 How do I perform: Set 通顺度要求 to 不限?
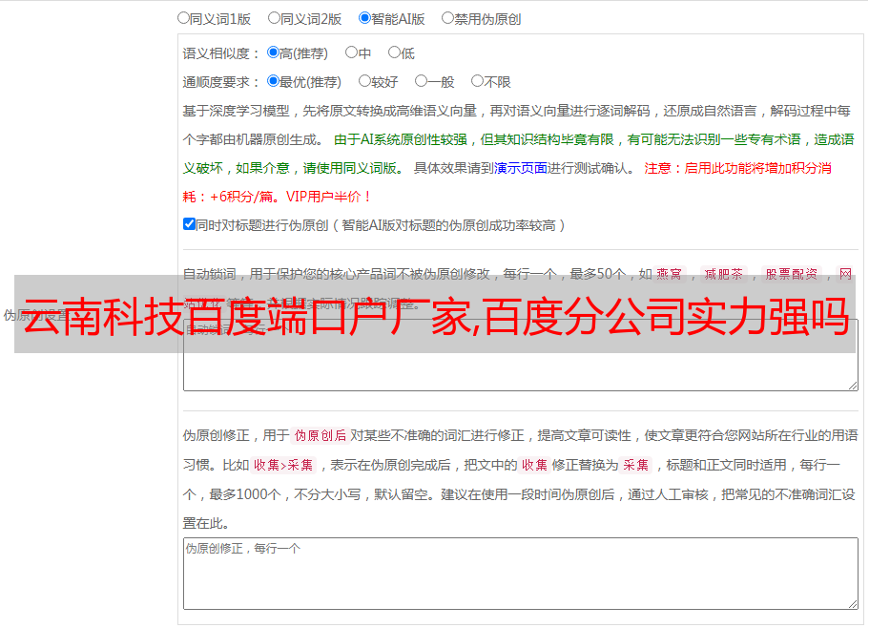click(477, 81)
